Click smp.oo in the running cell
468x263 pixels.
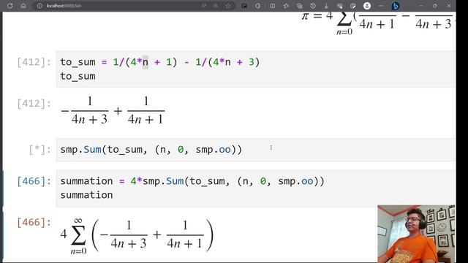tap(213, 149)
